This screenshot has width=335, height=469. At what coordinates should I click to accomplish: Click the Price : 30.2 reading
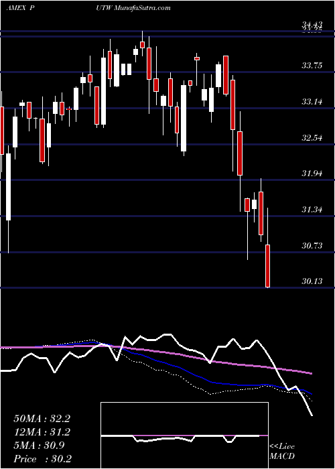(x=42, y=459)
